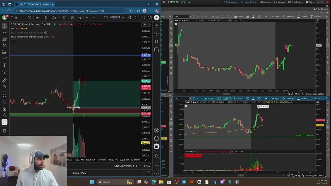Expand the VIX symbol dropdown
Screen dimensions: 331x186
click(190, 17)
